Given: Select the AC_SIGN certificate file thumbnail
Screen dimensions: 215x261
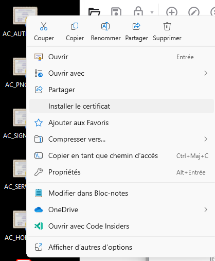Looking at the screenshot, I should tap(20, 117).
